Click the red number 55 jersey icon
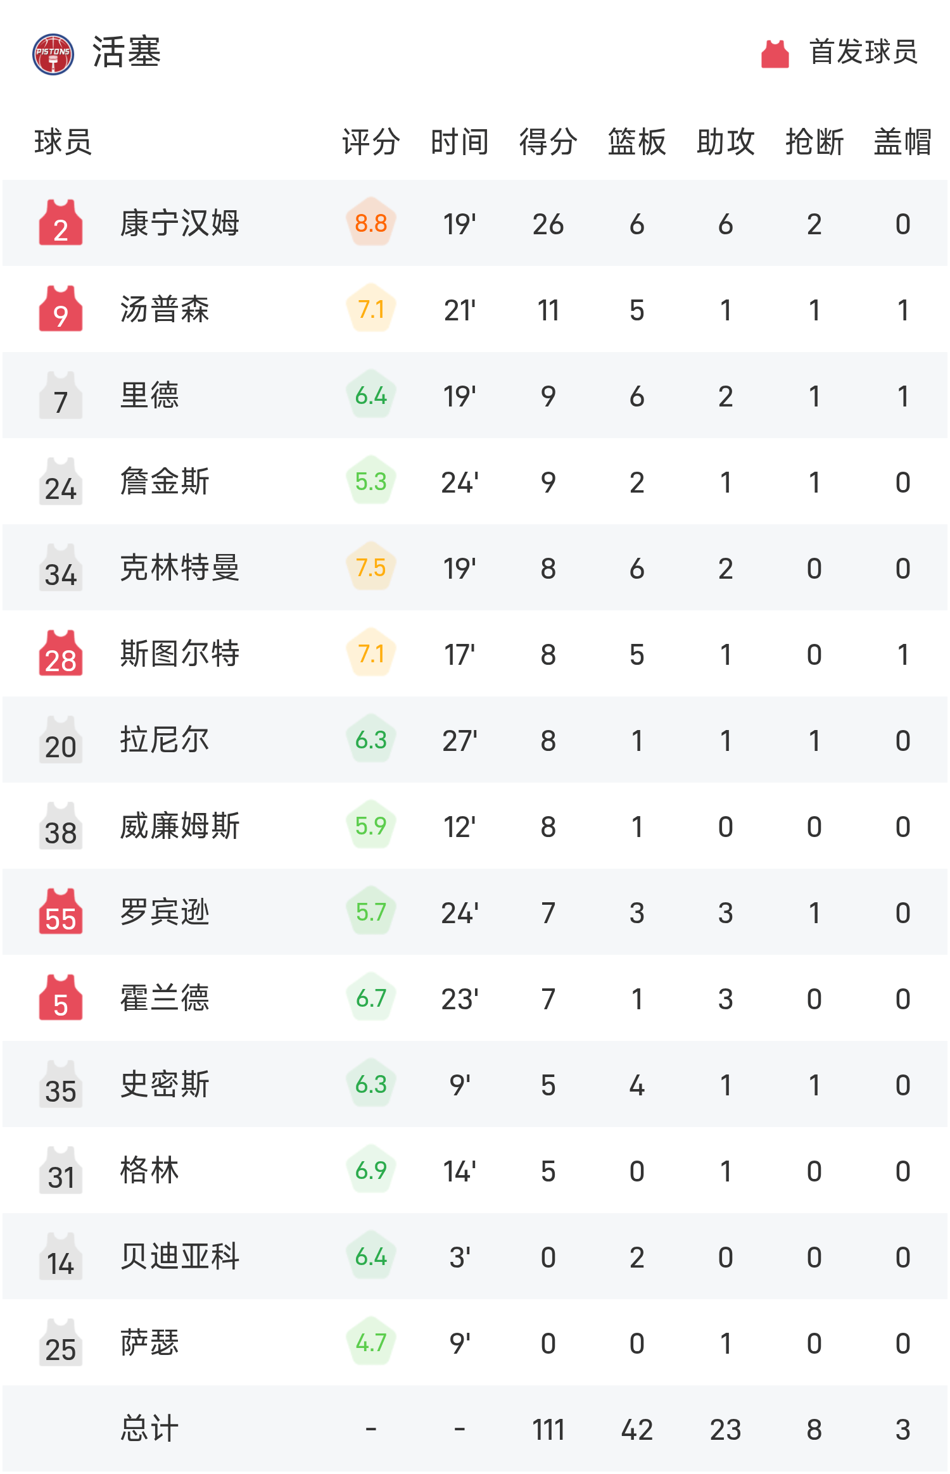 tap(61, 912)
